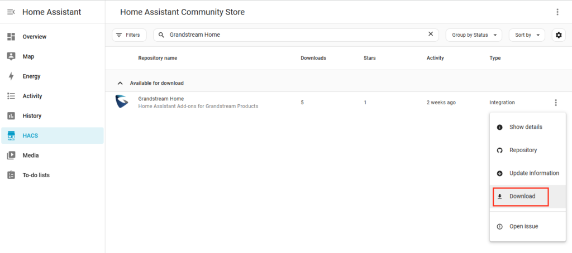The image size is (572, 253).
Task: Open table settings gear
Action: pyautogui.click(x=559, y=35)
